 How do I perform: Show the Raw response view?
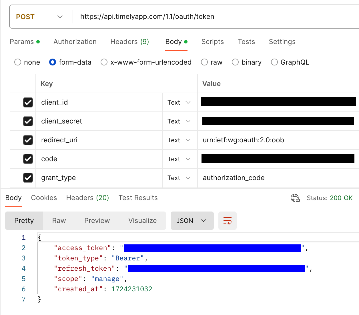[x=59, y=221]
